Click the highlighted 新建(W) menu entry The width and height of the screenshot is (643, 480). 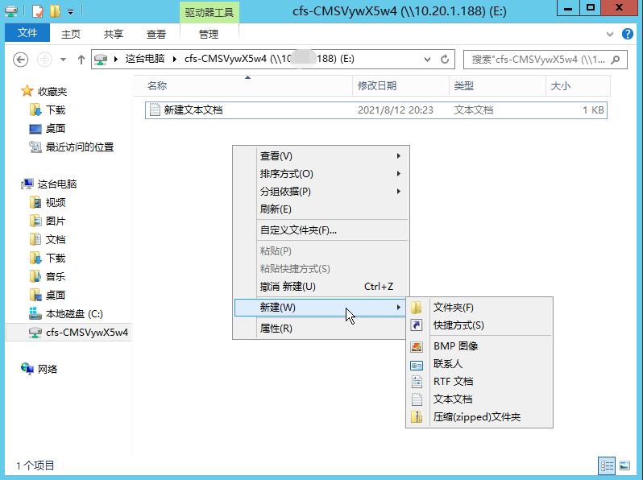pyautogui.click(x=321, y=308)
